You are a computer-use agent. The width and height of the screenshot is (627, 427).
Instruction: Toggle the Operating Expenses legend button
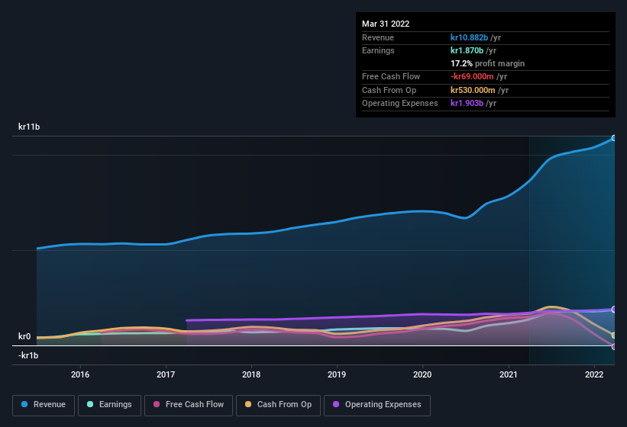[377, 405]
